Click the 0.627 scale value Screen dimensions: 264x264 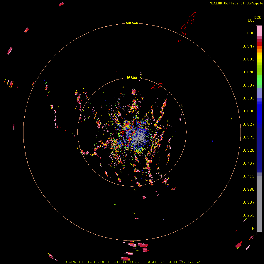[248, 124]
